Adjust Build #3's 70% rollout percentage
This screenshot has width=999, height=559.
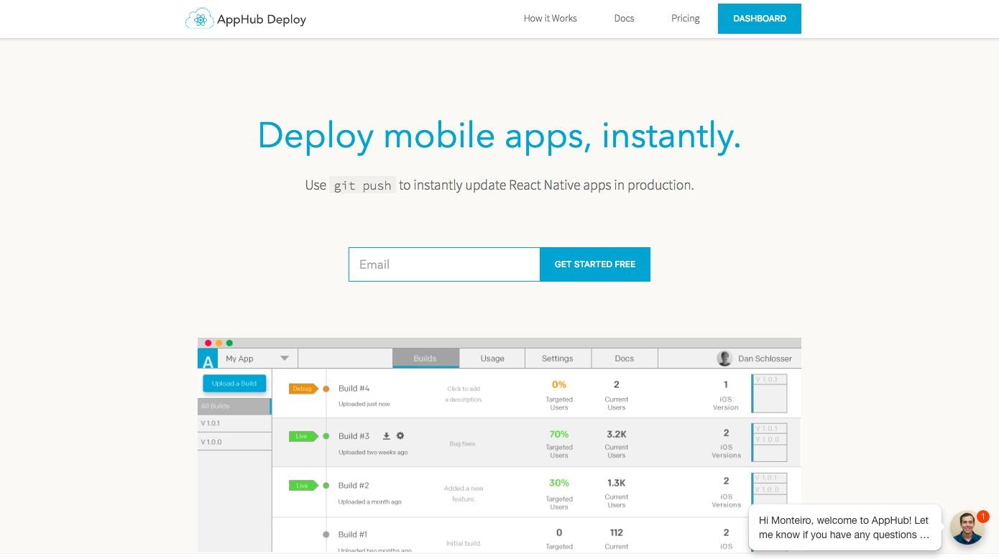(559, 435)
